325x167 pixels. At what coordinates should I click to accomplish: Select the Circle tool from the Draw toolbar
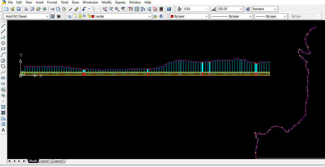(3, 60)
